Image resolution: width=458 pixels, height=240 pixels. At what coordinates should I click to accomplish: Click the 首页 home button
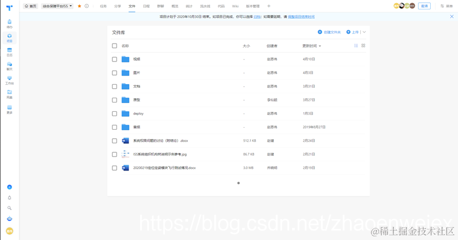(30, 6)
